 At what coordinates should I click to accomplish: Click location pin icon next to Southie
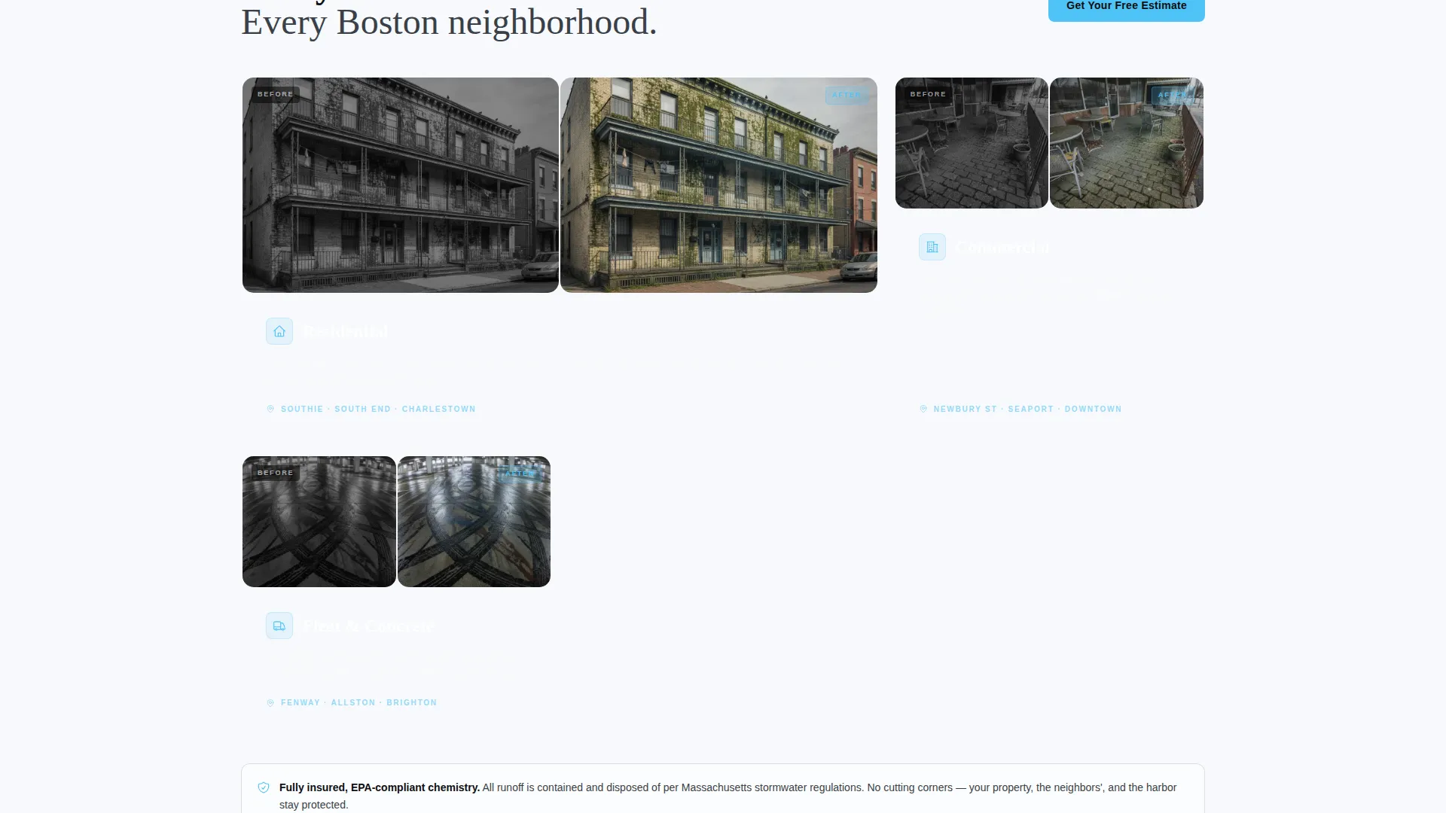pos(270,409)
